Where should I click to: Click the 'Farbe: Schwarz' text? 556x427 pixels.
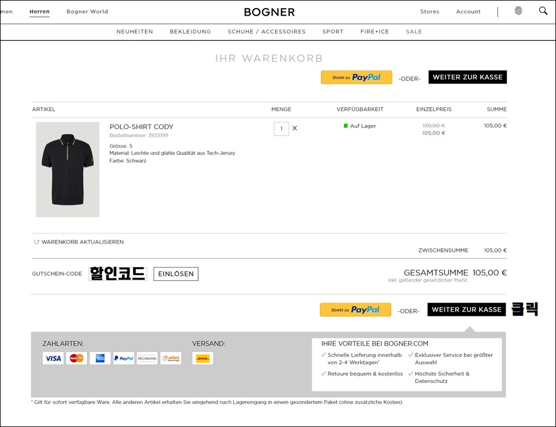[127, 160]
